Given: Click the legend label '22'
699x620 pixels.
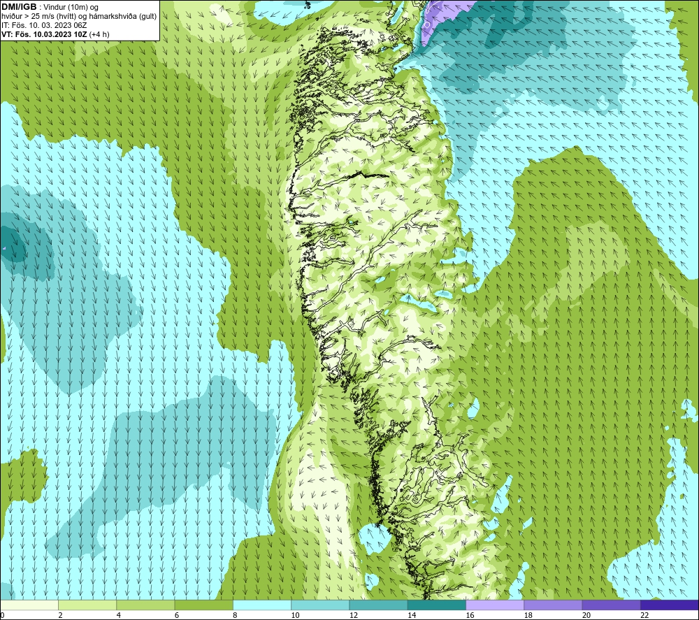Looking at the screenshot, I should pyautogui.click(x=644, y=615).
